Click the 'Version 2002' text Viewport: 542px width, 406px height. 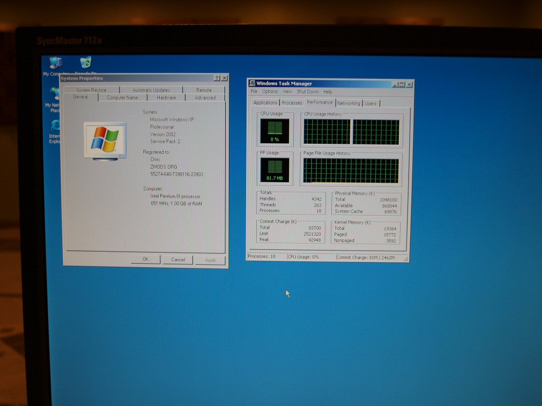coord(163,134)
